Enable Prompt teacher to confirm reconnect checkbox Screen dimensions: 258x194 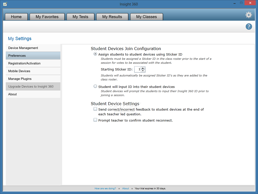tap(95, 120)
